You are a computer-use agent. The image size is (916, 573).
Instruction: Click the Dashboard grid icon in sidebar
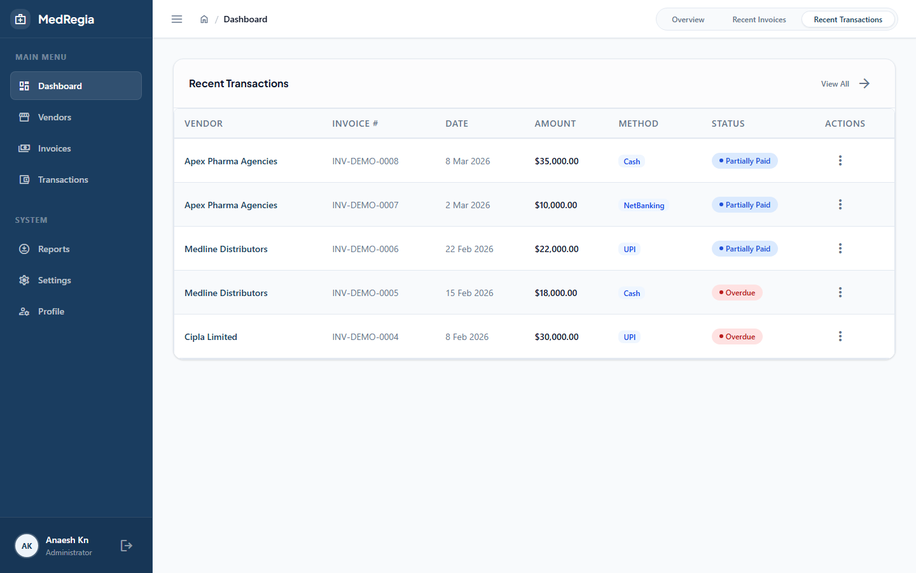point(24,86)
